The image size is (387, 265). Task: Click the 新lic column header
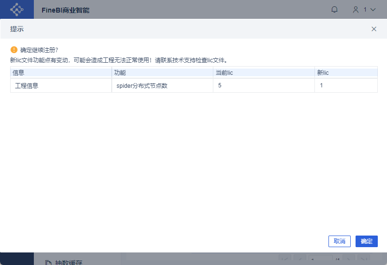(x=346, y=73)
